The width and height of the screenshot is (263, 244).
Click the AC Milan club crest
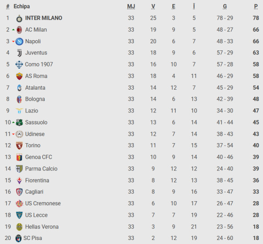point(19,30)
